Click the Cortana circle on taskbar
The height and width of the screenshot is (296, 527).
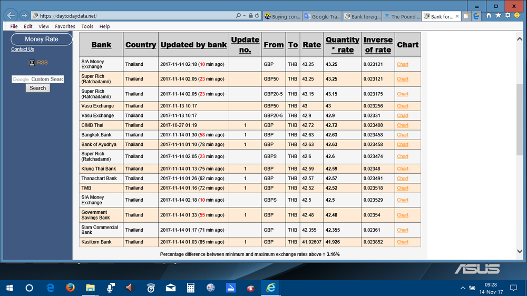pos(29,288)
